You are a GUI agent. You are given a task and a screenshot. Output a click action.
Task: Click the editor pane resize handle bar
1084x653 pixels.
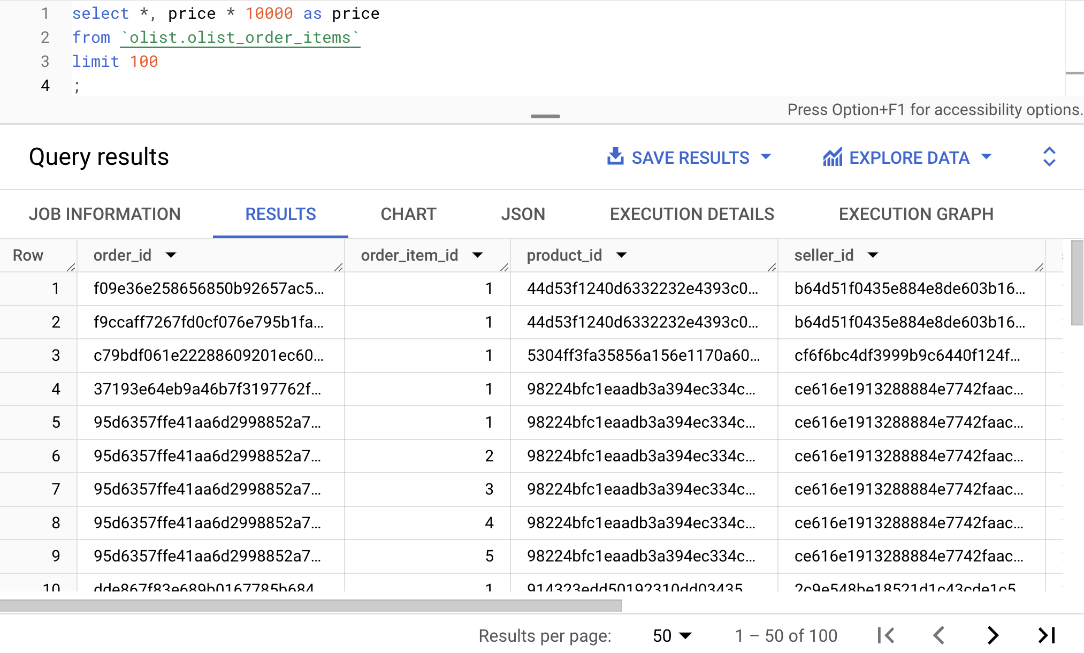(x=545, y=116)
